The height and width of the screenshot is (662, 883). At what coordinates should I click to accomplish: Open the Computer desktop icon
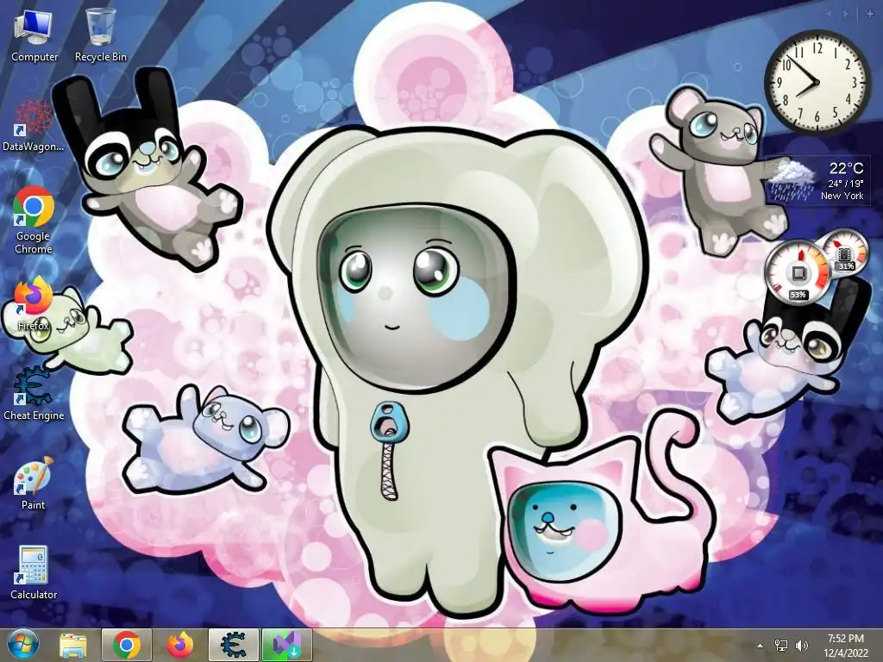coord(34,35)
